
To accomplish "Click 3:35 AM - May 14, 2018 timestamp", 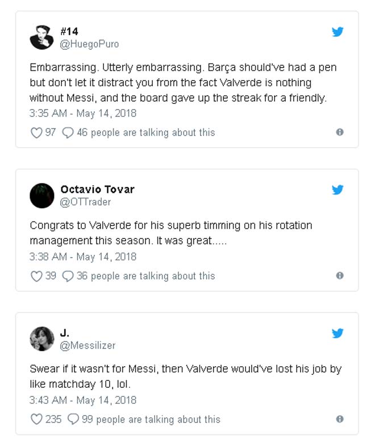I will click(x=83, y=113).
